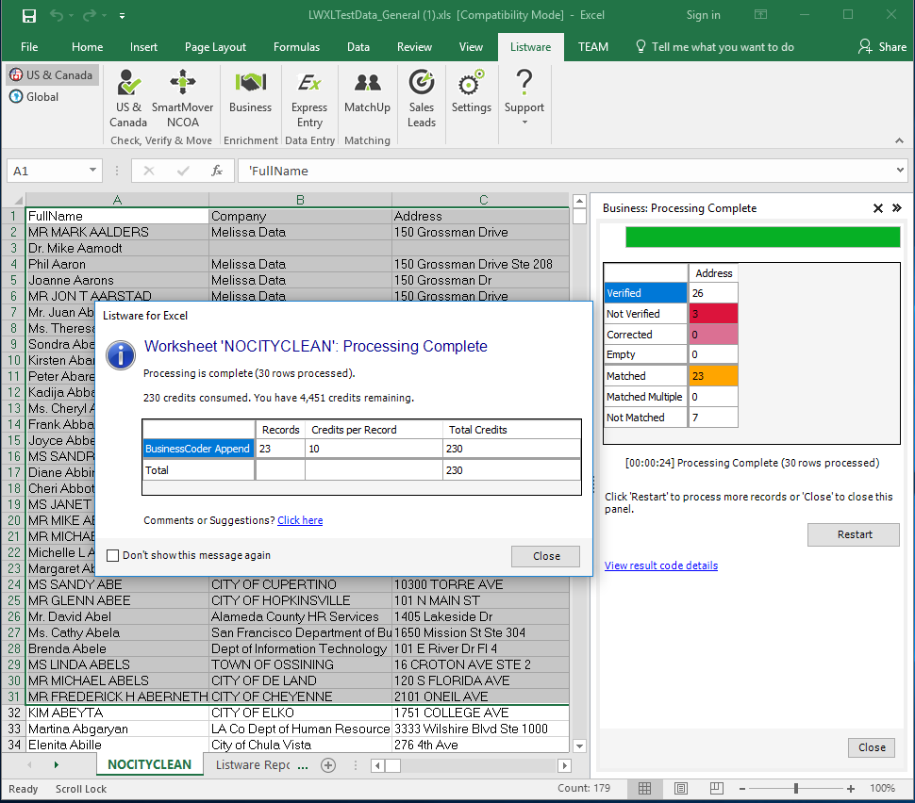
Task: Open the Listware Repc sheet tab
Action: point(252,765)
